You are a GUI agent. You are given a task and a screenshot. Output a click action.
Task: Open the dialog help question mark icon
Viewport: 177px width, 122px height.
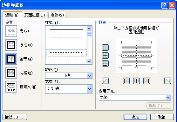coord(165,5)
